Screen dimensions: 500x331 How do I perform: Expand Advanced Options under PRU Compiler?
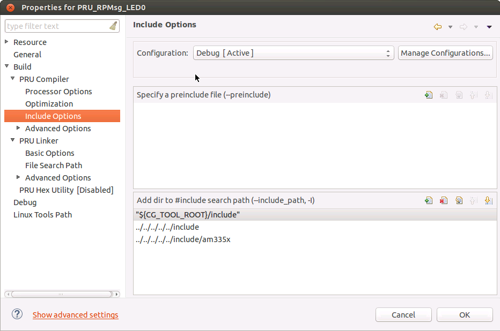[18, 128]
